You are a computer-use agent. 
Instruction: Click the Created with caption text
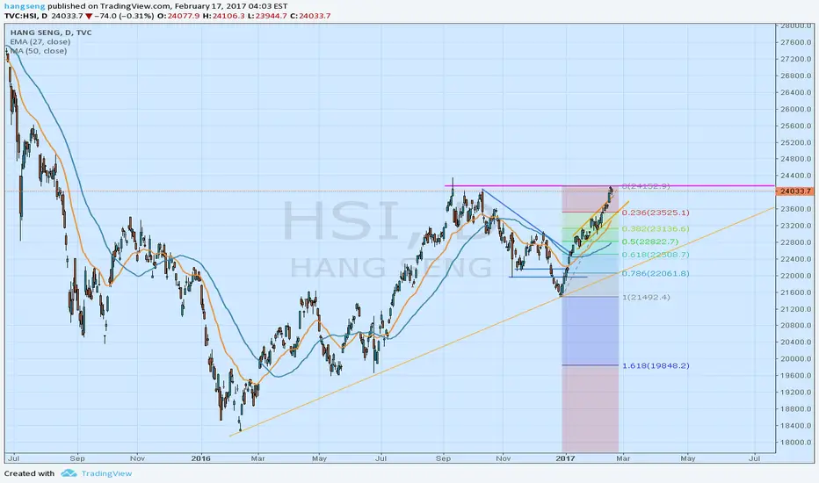[29, 473]
